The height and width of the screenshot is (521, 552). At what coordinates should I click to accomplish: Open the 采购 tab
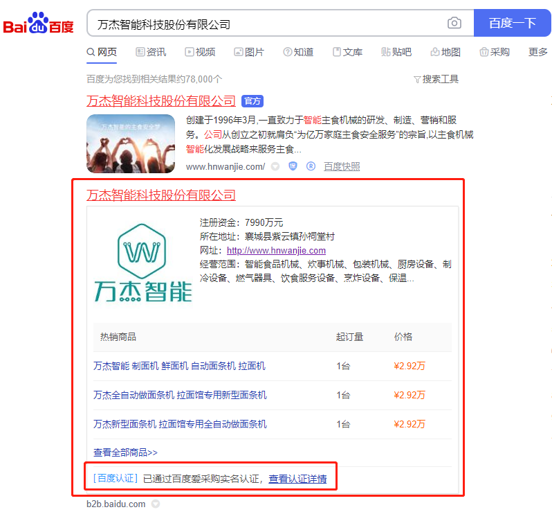(x=495, y=52)
